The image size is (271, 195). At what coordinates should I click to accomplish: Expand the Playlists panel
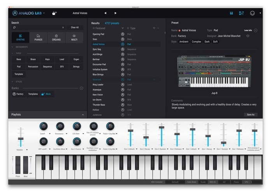point(83,115)
